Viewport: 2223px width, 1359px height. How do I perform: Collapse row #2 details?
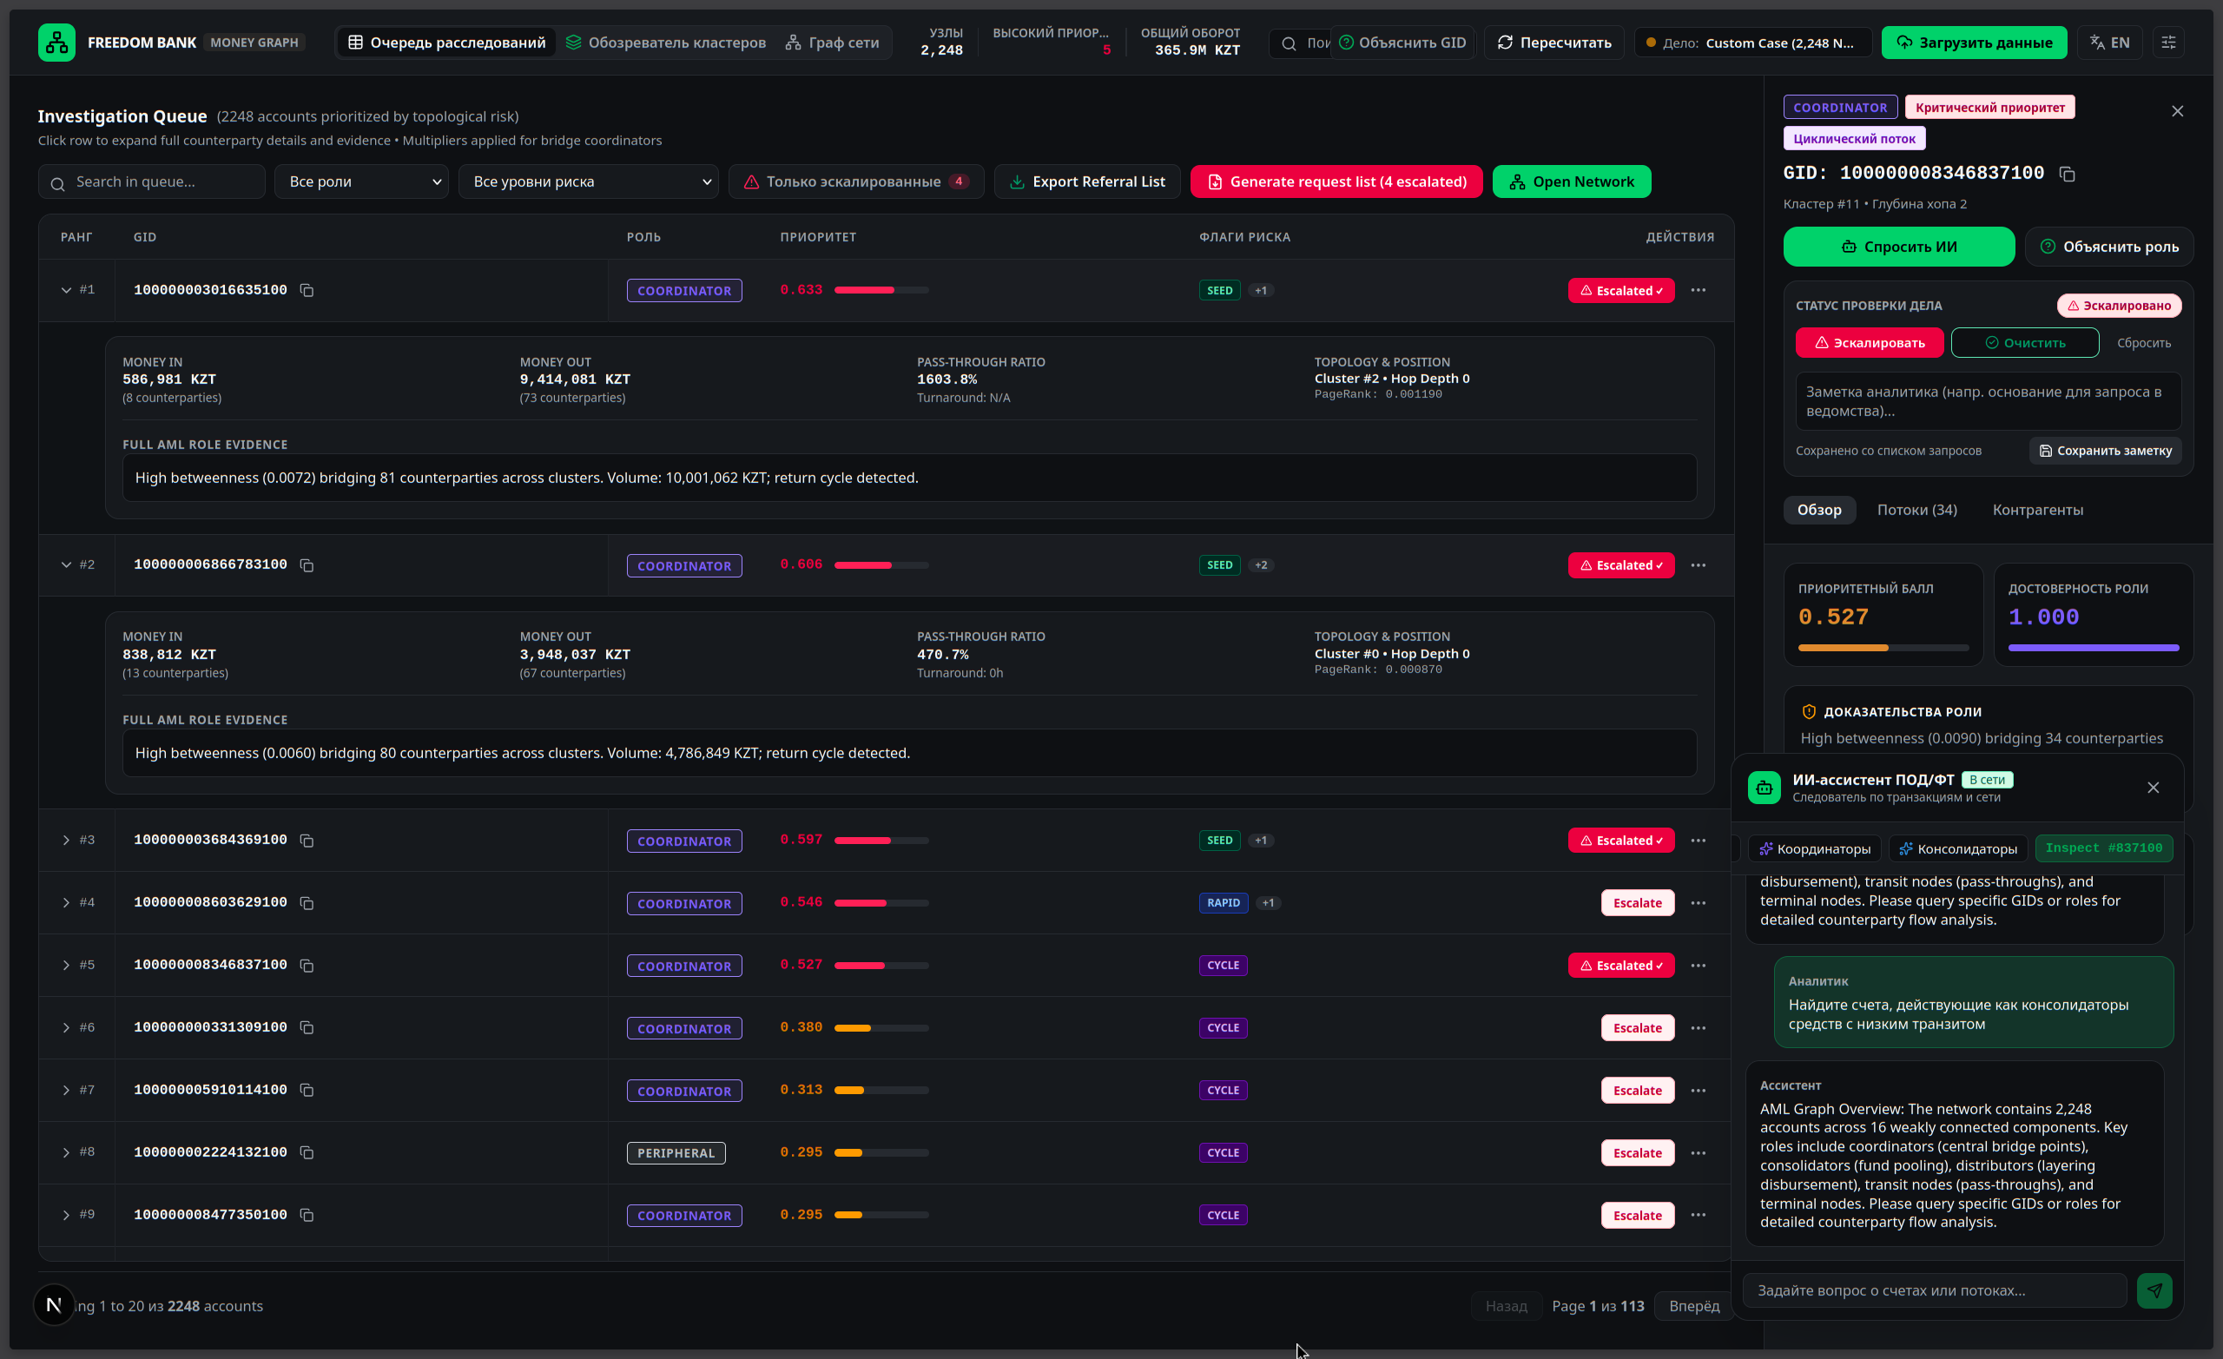coord(66,565)
